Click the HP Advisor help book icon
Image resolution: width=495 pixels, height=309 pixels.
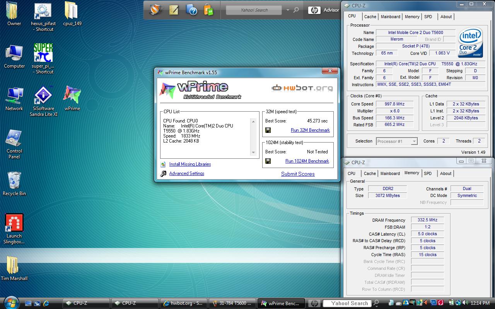pyautogui.click(x=191, y=10)
